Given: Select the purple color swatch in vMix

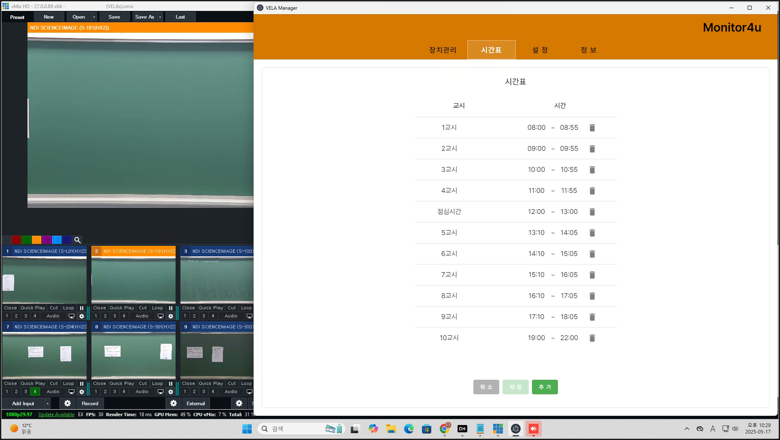Looking at the screenshot, I should tap(47, 240).
